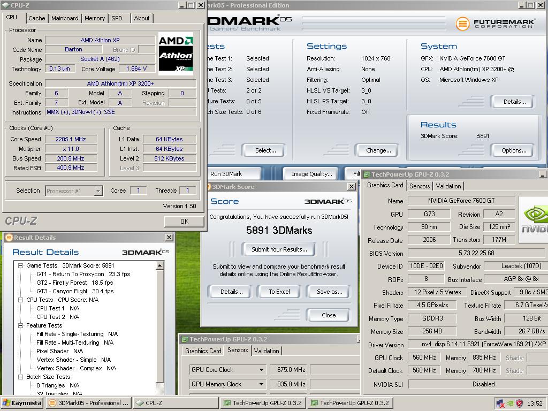Open Graphics Card tab in lower GPU-Z window
The height and width of the screenshot is (411, 548).
203,351
